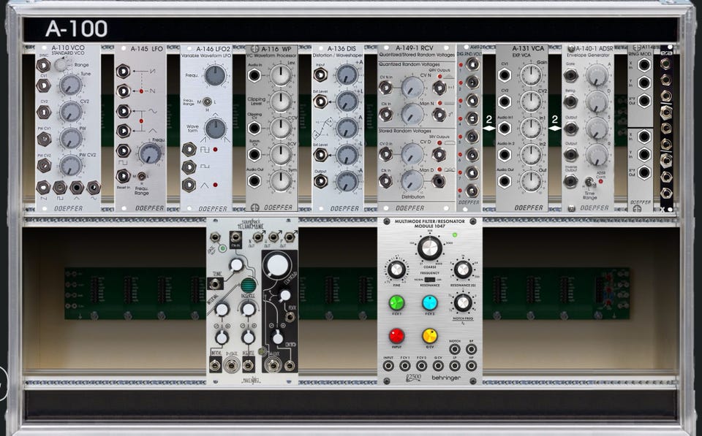Click the Man N knob on A-149-1 RCV
The image size is (702, 436).
click(x=412, y=115)
